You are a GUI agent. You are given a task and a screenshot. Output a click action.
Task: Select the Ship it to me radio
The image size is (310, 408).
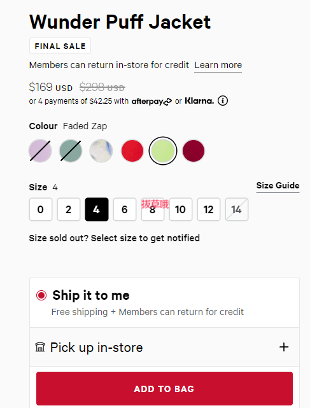pyautogui.click(x=41, y=295)
